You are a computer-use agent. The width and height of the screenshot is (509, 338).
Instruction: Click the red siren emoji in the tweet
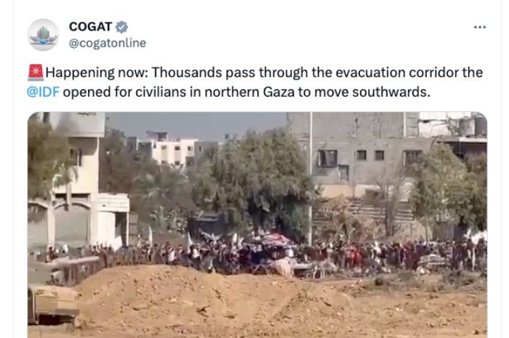tap(36, 73)
